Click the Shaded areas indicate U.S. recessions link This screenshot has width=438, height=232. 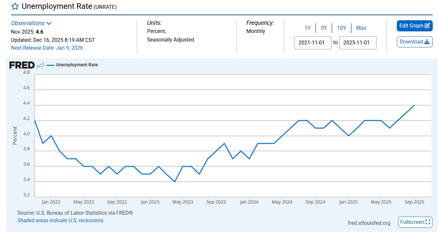click(61, 221)
